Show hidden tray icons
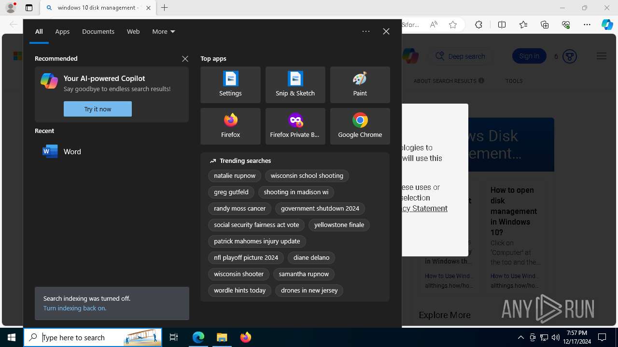 point(520,337)
